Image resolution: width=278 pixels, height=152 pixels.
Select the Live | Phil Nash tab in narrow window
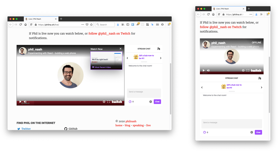click(x=229, y=9)
